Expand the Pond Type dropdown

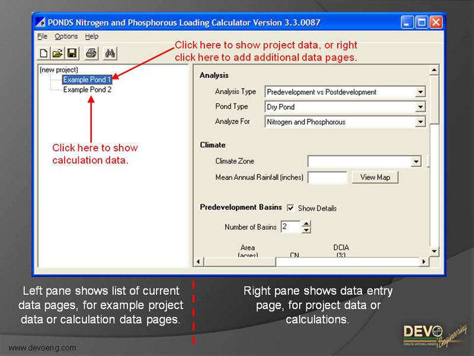[x=420, y=107]
